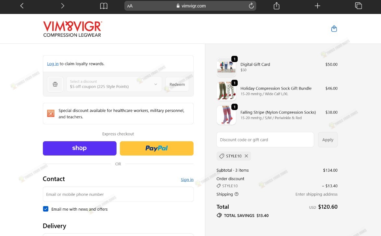Show all open tabs icon

[358, 6]
